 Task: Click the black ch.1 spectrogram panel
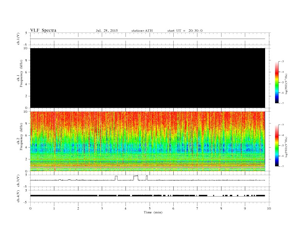(x=148, y=78)
